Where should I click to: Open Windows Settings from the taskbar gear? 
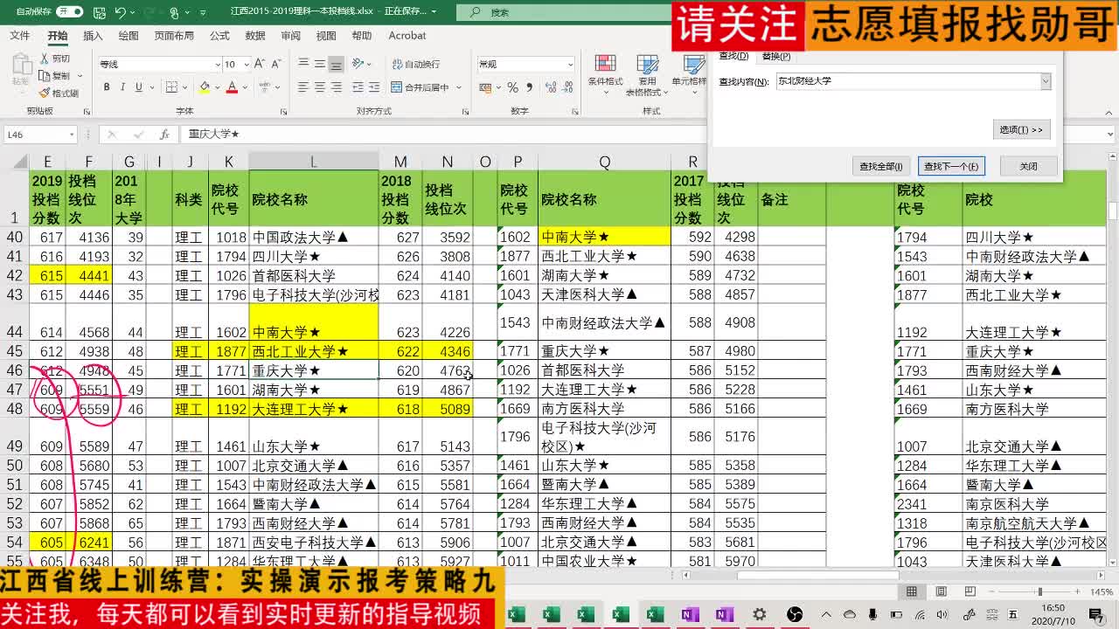pyautogui.click(x=760, y=614)
